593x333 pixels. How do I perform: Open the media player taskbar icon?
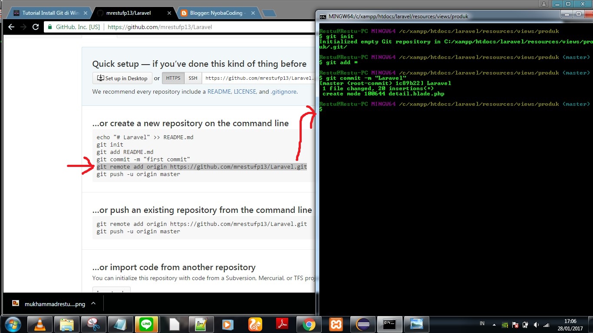pyautogui.click(x=227, y=324)
